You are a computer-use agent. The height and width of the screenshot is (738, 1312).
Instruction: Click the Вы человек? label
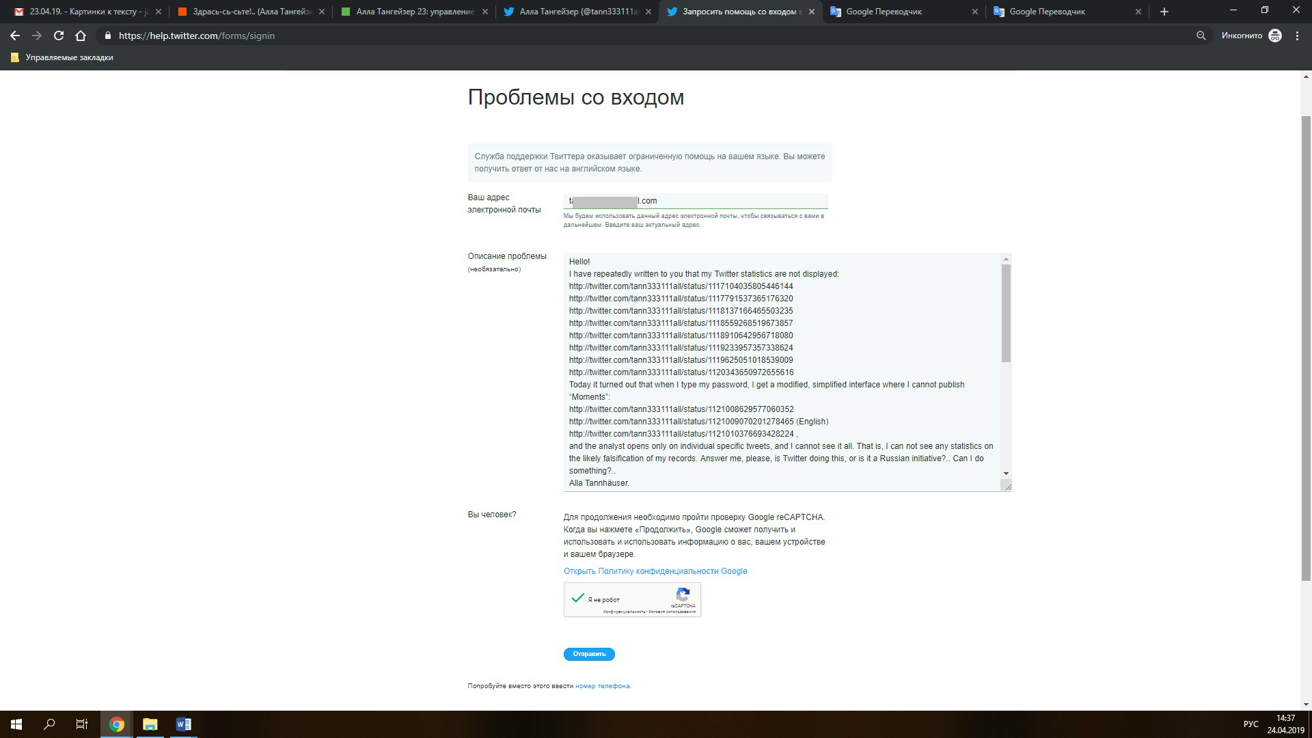[492, 515]
